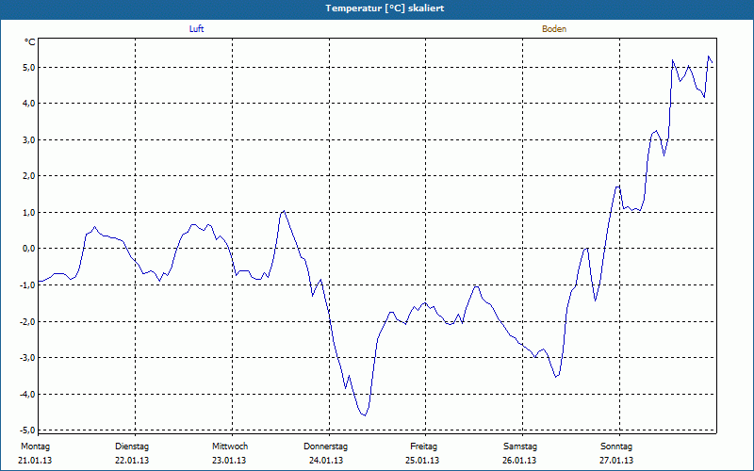754x471 pixels.
Task: Click the 'Temperatur [°C] skaliert' title
Action: 385,8
